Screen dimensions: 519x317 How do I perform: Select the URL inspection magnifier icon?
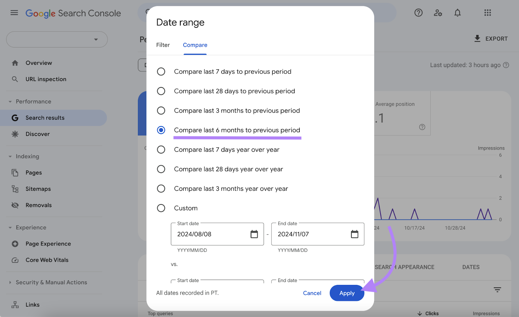[15, 79]
